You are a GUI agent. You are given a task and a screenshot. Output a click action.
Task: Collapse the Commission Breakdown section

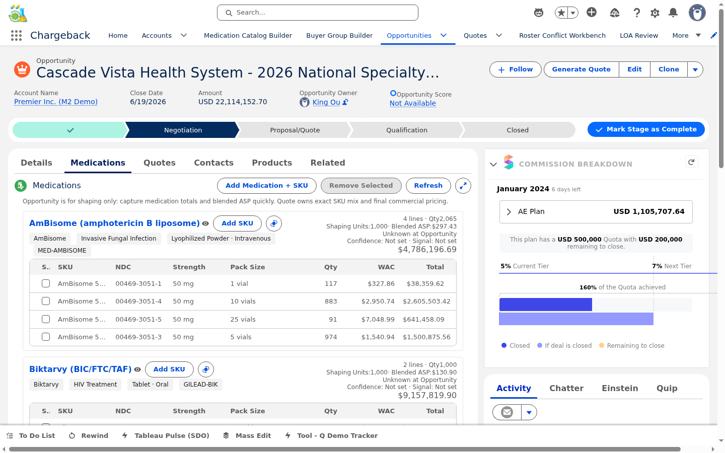[493, 164]
